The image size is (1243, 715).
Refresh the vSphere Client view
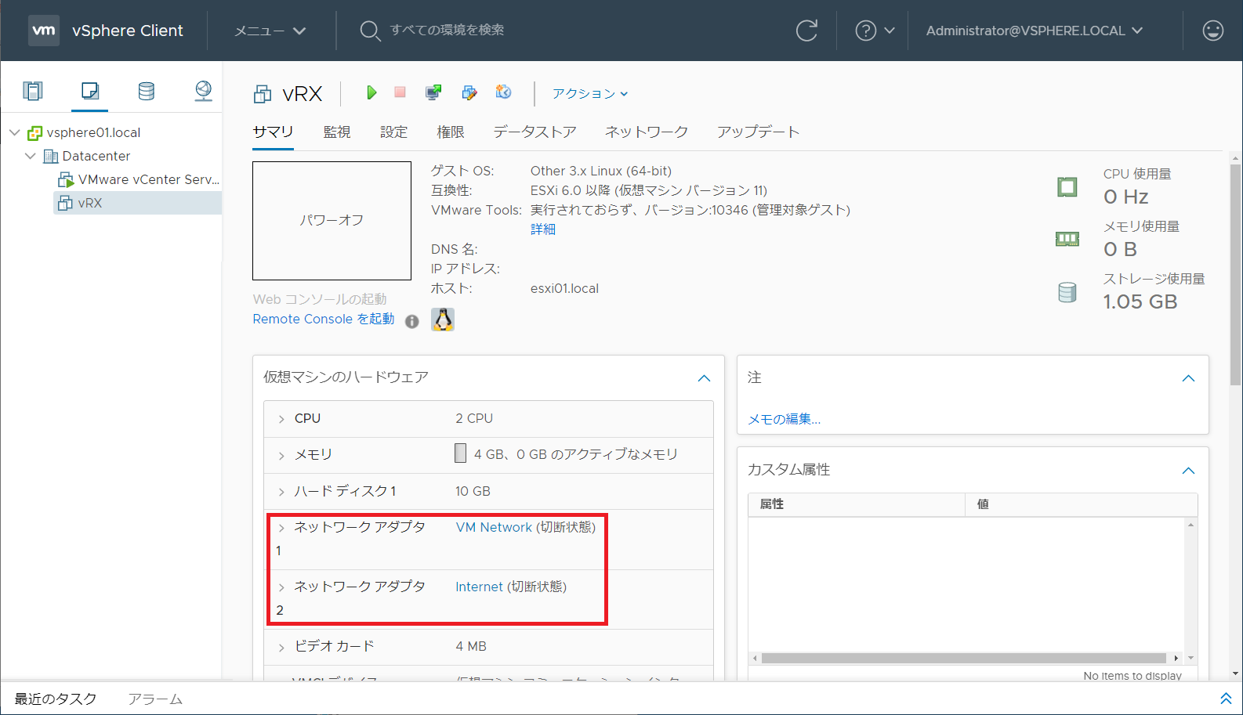(x=806, y=31)
